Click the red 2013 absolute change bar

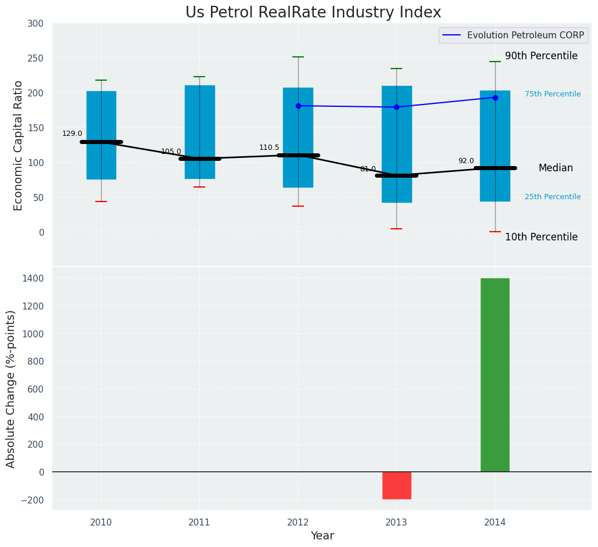click(x=396, y=485)
